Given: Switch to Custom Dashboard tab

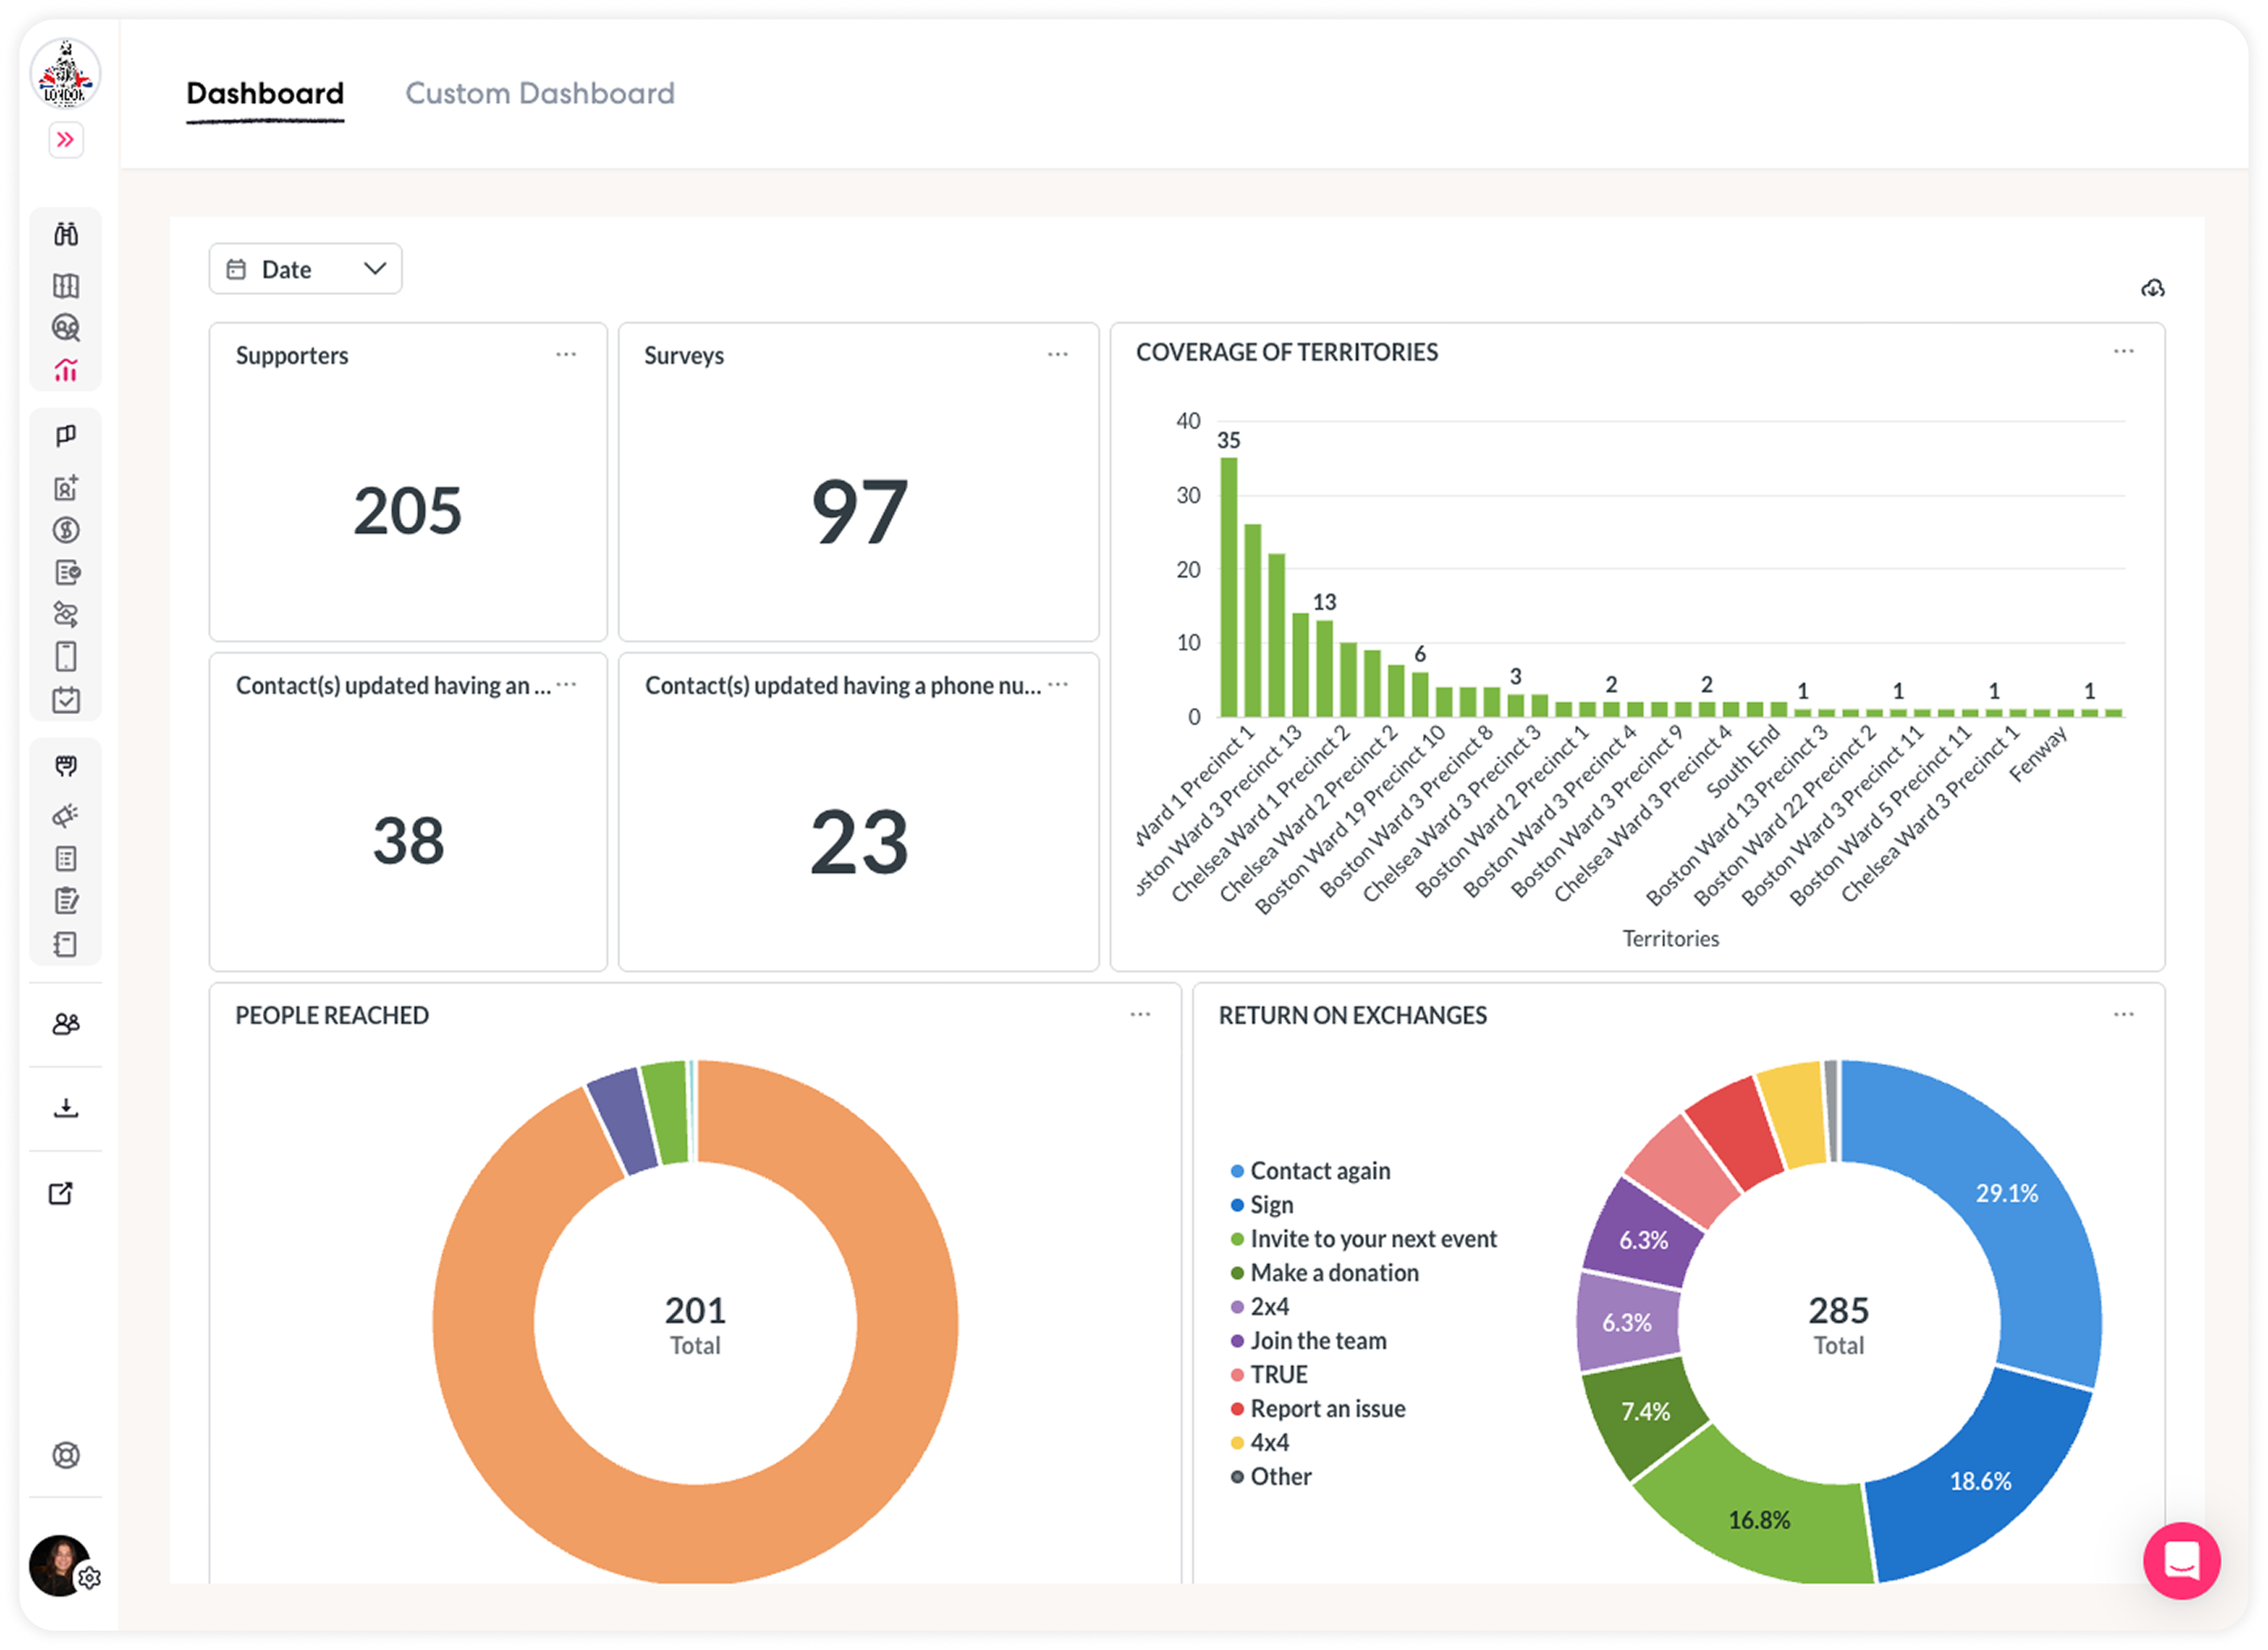Looking at the screenshot, I should point(539,94).
